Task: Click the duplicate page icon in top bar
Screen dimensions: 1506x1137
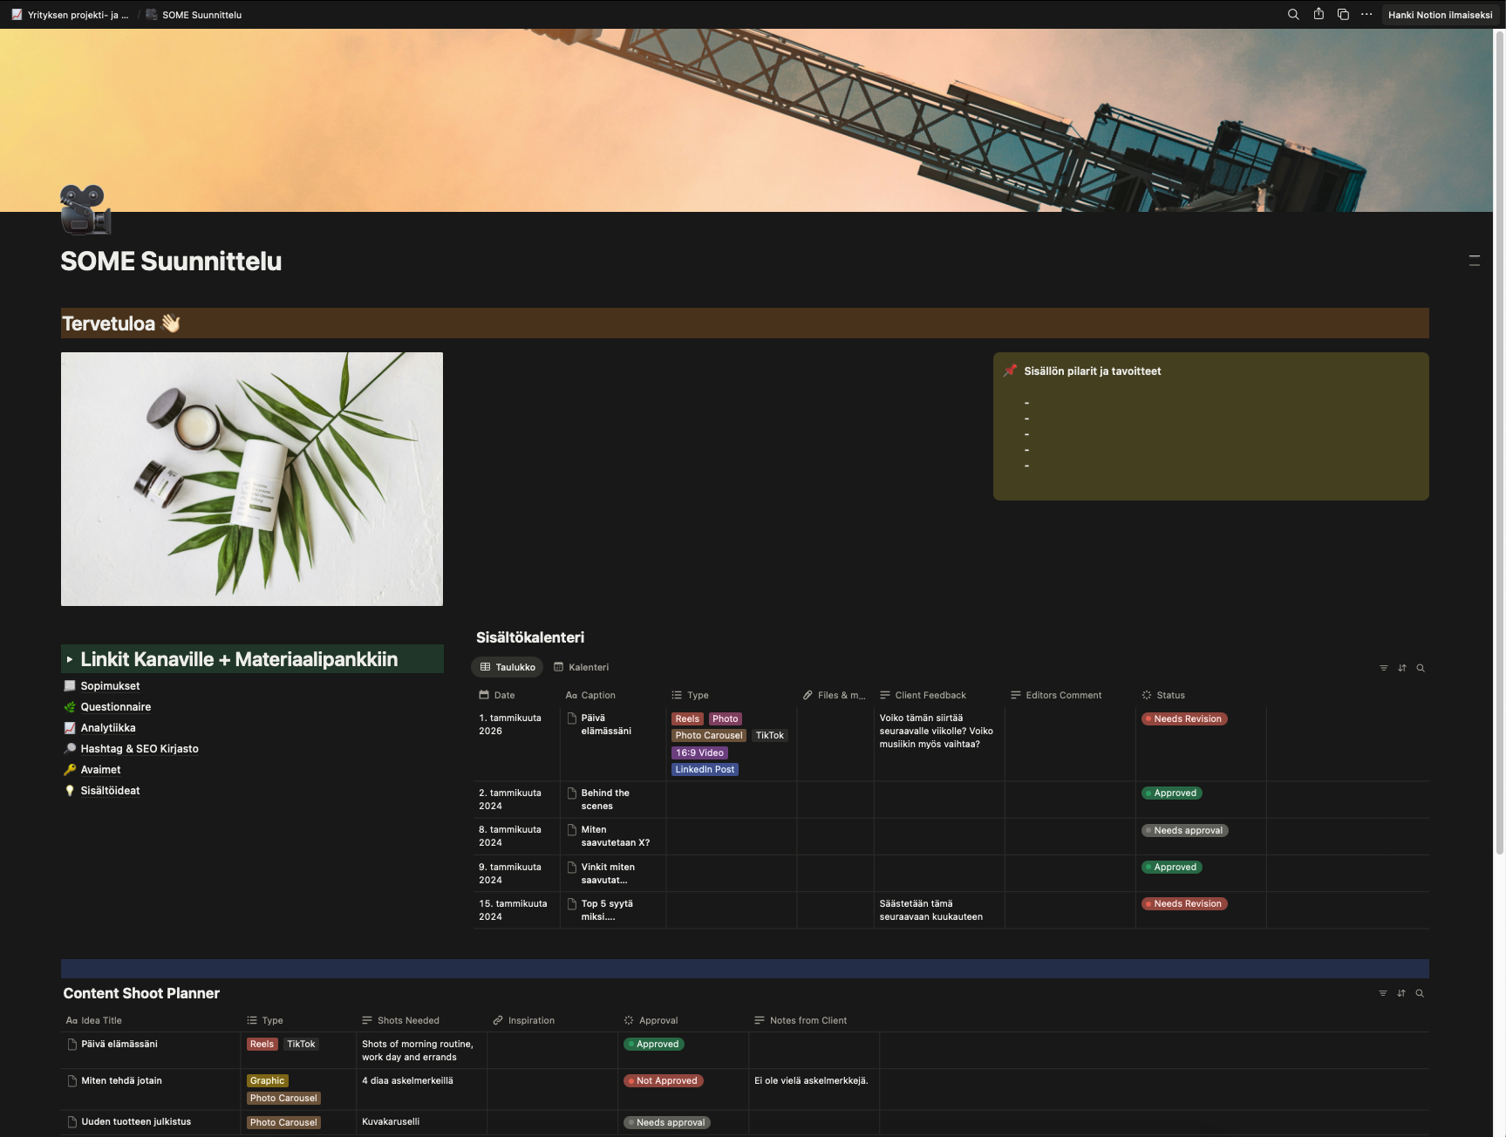Action: 1343,14
